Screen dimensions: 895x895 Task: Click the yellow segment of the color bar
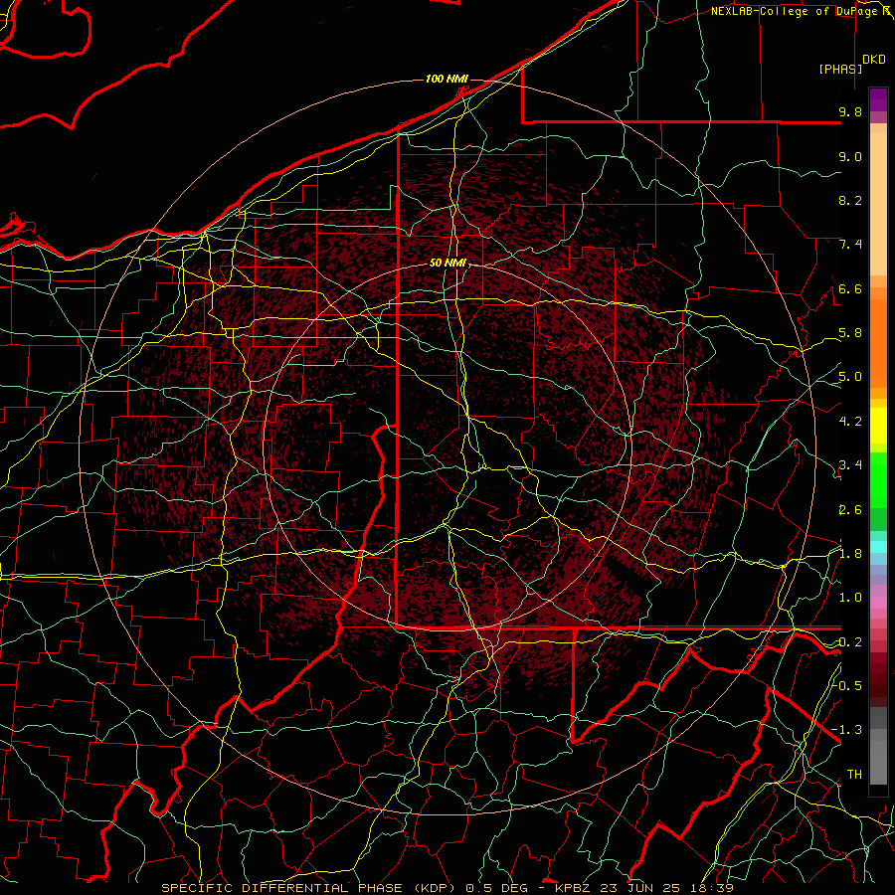click(878, 426)
